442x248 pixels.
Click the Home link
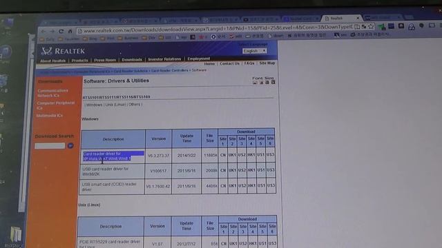[x=209, y=64]
